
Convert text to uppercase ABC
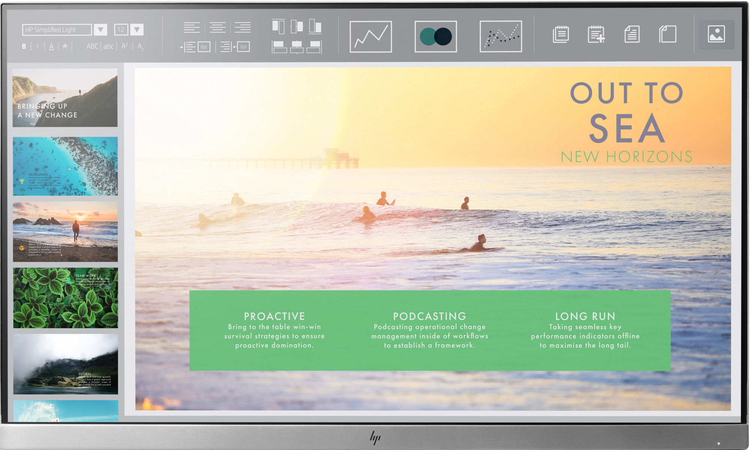click(92, 46)
